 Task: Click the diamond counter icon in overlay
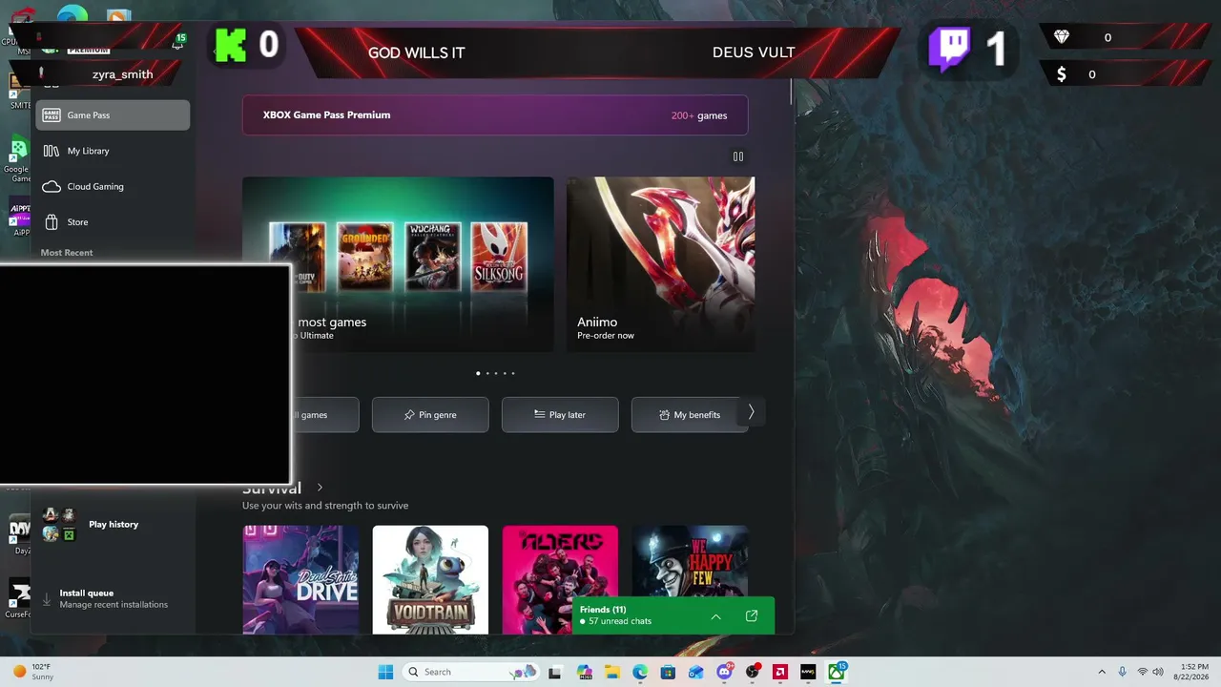[x=1062, y=37]
